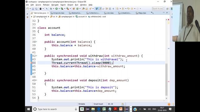Collapse the account constructor at line 38

click(36, 42)
